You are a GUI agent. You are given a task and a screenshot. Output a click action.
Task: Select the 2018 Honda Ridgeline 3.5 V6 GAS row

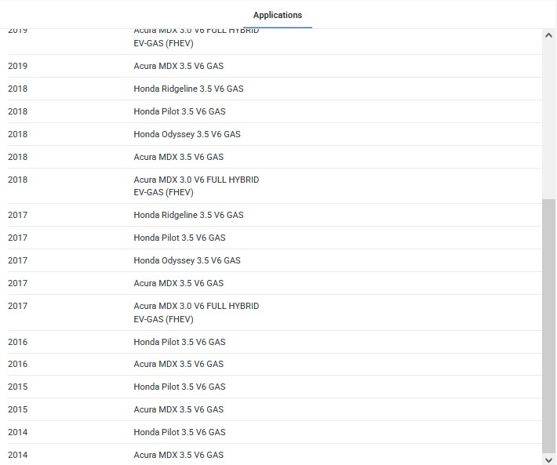click(275, 89)
